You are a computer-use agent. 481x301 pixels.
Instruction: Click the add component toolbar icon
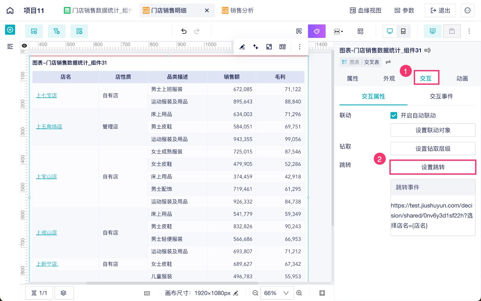(34, 31)
